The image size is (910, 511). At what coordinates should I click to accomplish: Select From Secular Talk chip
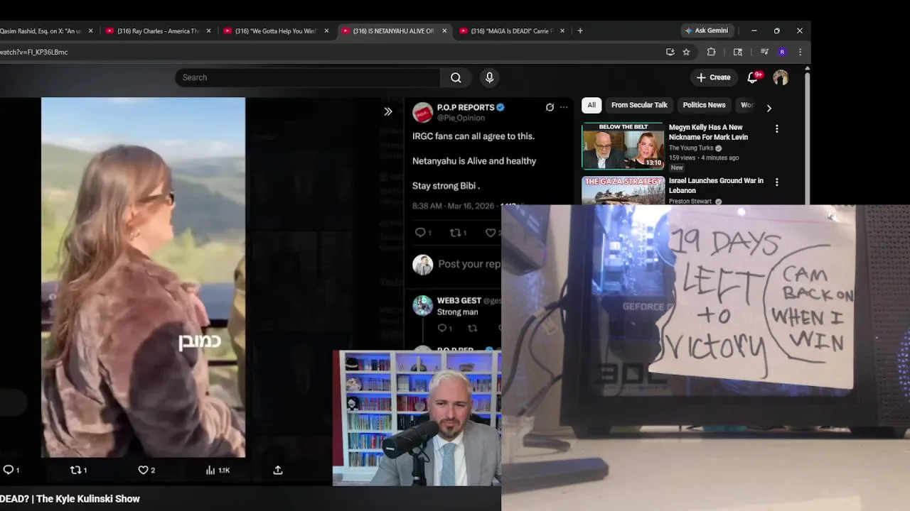pyautogui.click(x=639, y=105)
